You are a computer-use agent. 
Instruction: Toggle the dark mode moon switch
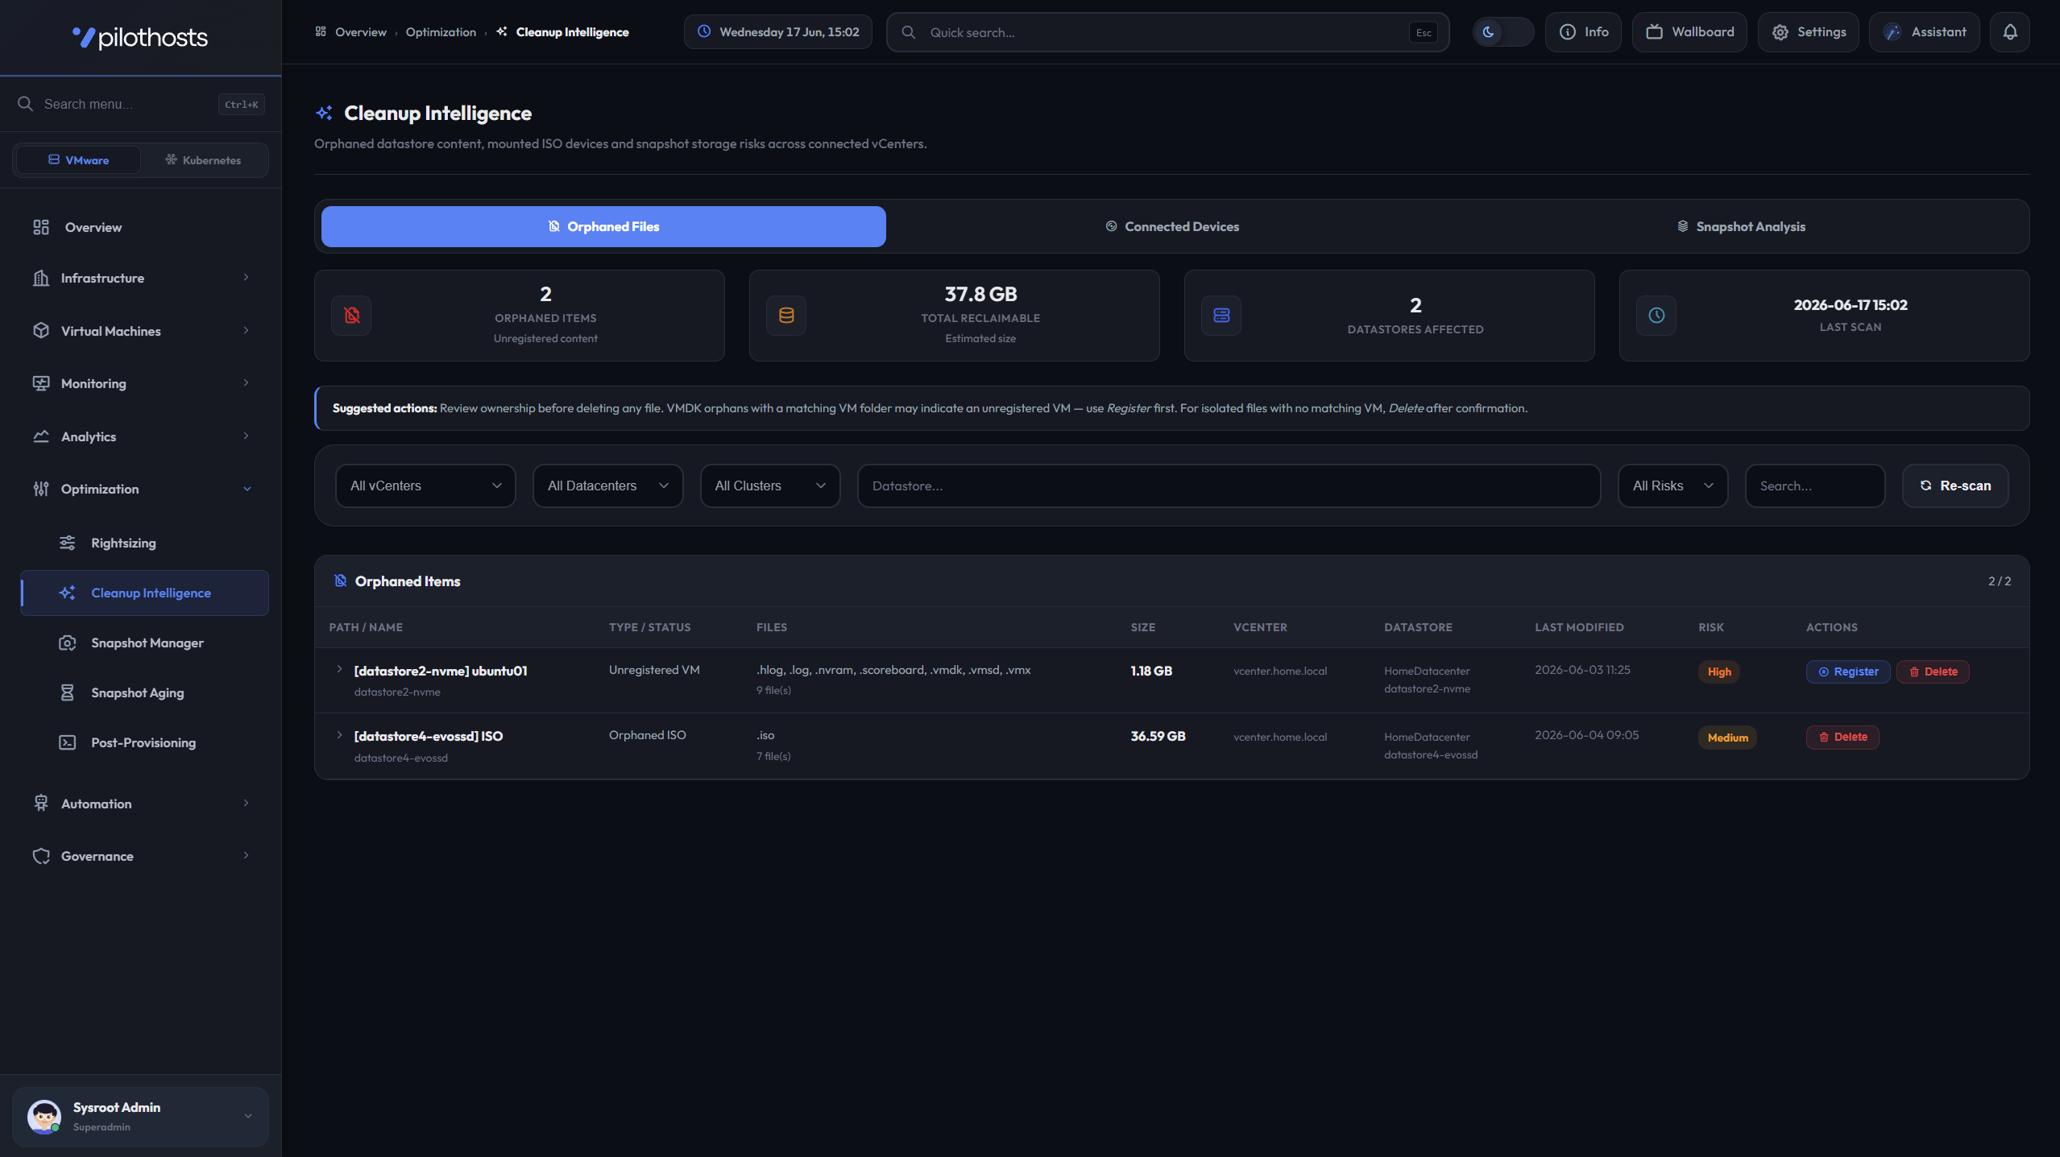click(x=1503, y=32)
